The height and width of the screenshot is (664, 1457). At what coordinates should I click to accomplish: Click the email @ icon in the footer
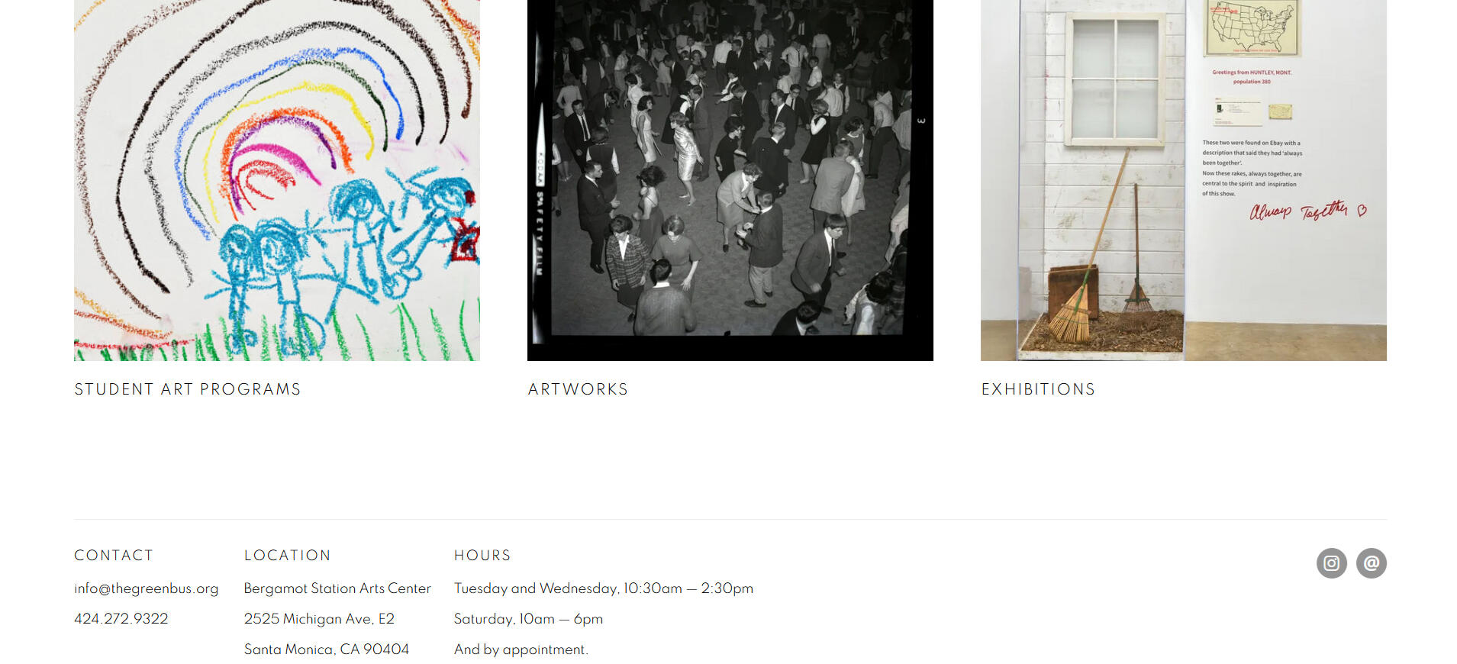click(1371, 563)
